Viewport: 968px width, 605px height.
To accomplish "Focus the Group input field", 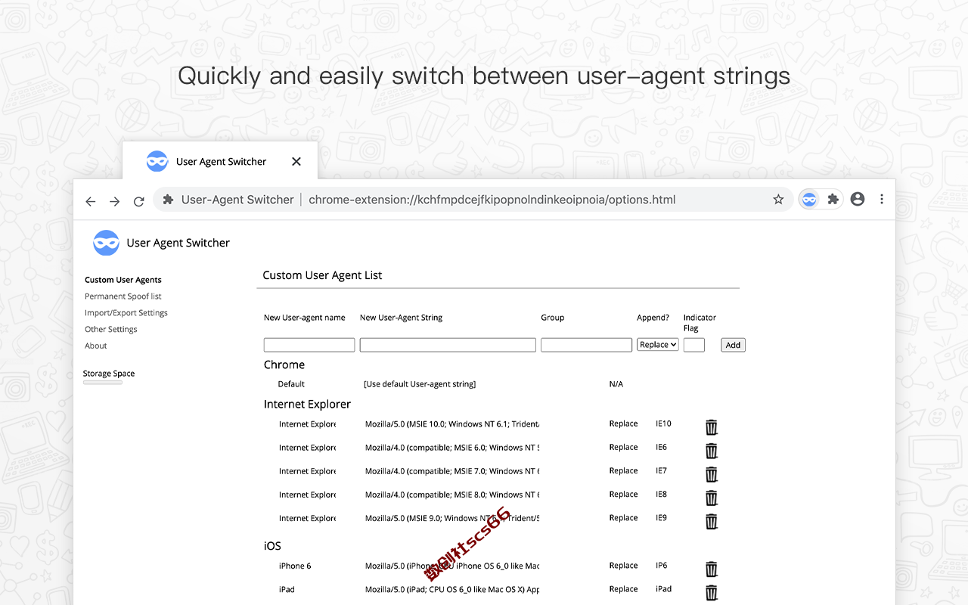I will 586,345.
